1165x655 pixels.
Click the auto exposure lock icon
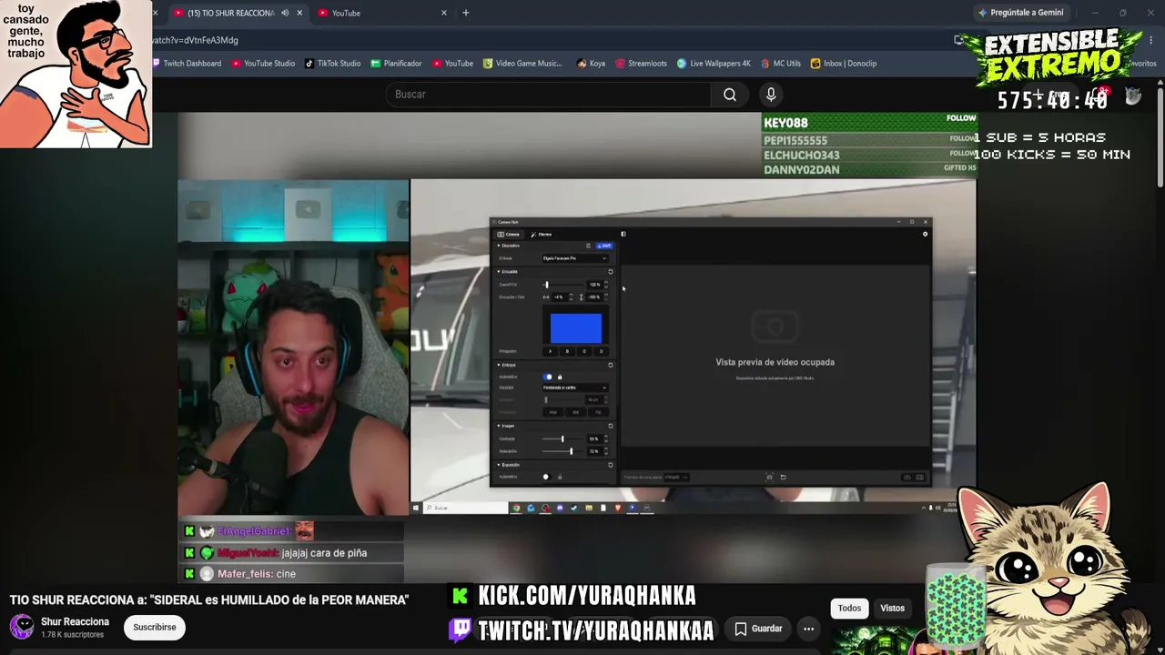coord(560,477)
